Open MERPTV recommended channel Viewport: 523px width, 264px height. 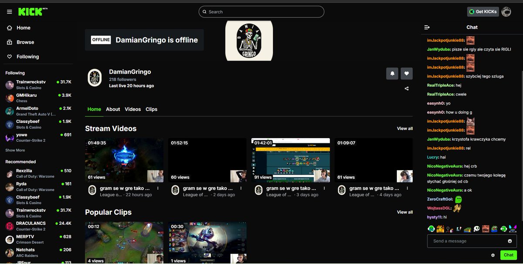(38, 239)
